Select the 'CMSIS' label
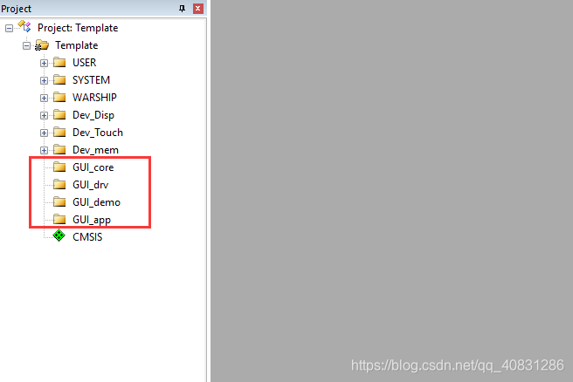Viewport: 573px width, 382px height. (87, 237)
